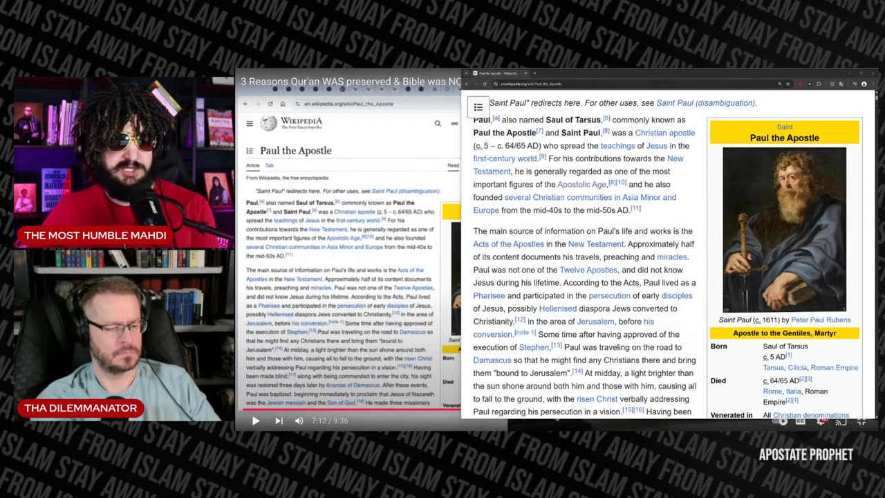Open Christian apostle link on right page

coord(664,133)
